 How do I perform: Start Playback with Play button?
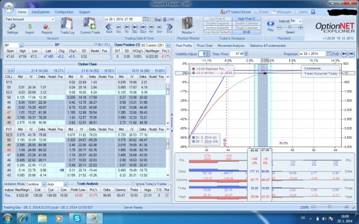tap(270, 26)
